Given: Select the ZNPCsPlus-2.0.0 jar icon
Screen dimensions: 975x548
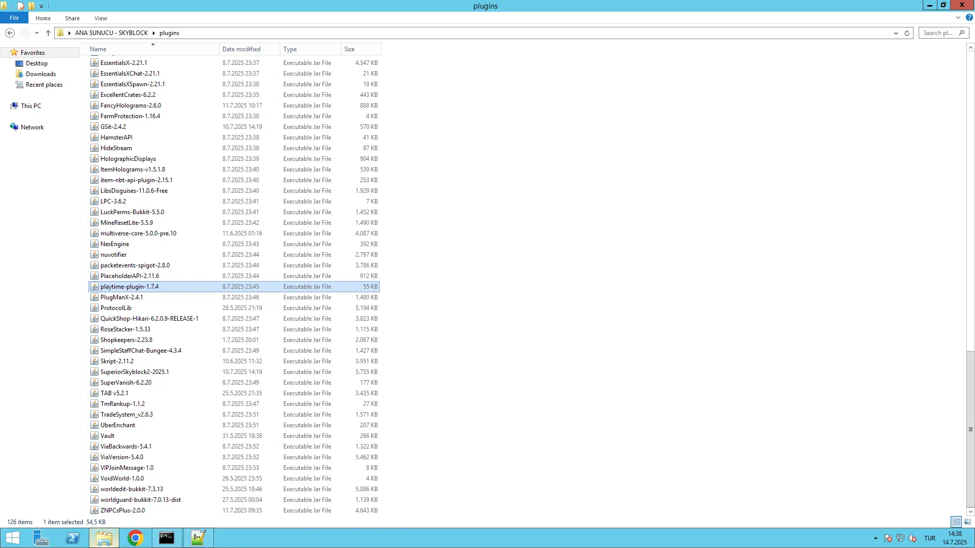Looking at the screenshot, I should point(94,510).
